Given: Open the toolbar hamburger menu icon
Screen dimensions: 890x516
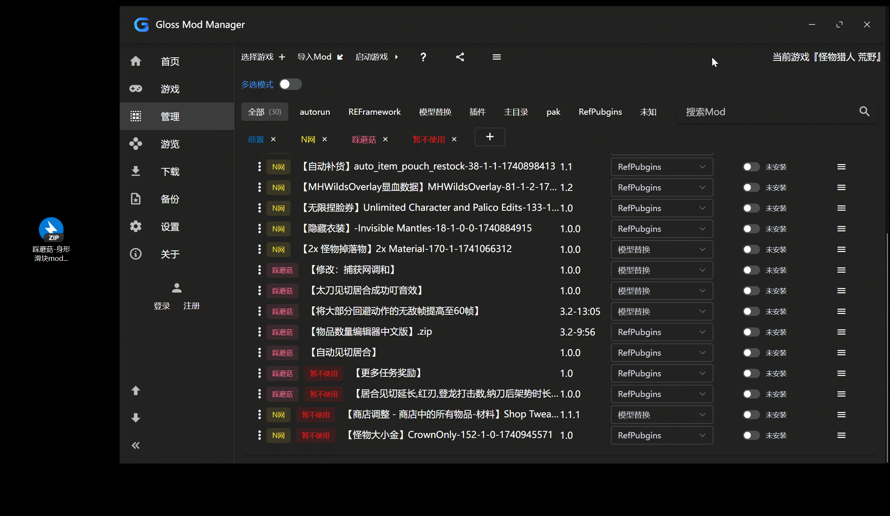Looking at the screenshot, I should (497, 57).
